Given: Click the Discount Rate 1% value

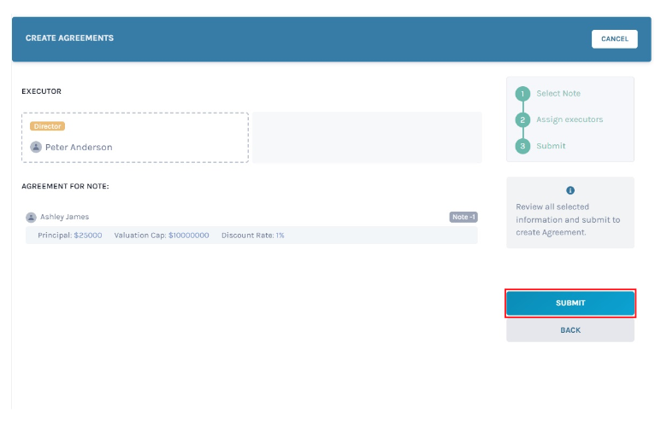Looking at the screenshot, I should tap(280, 236).
